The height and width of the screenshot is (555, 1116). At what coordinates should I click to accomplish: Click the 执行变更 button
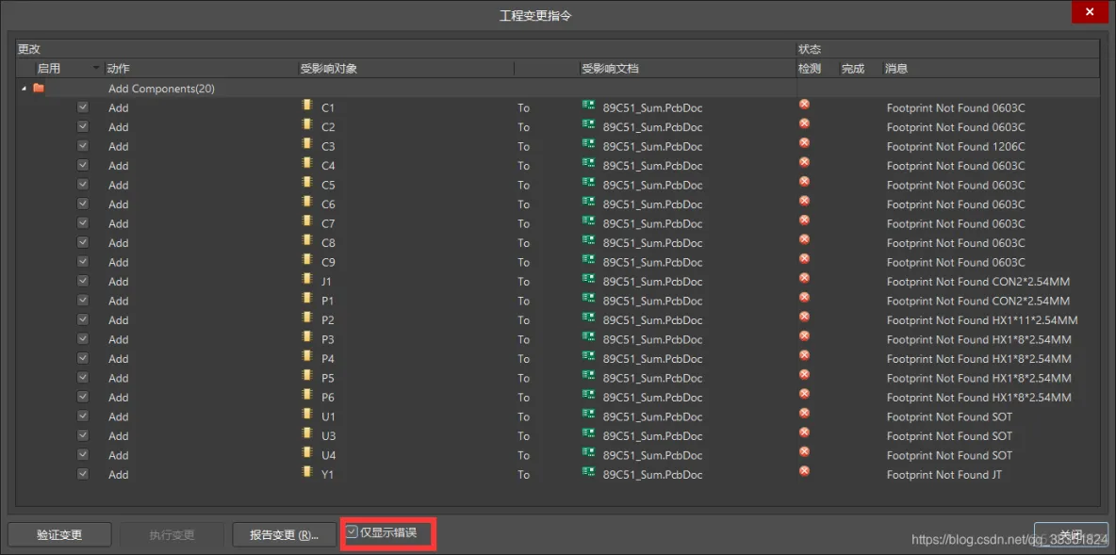pyautogui.click(x=172, y=534)
